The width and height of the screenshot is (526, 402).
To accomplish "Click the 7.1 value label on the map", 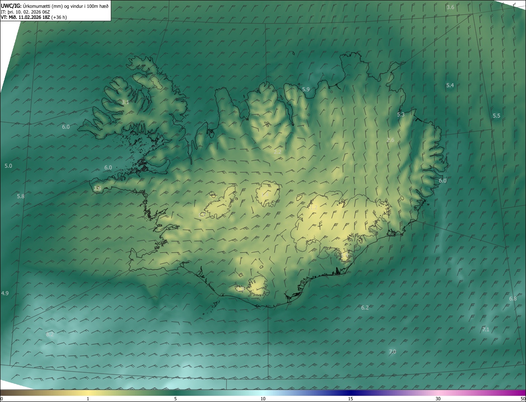I will point(486,330).
